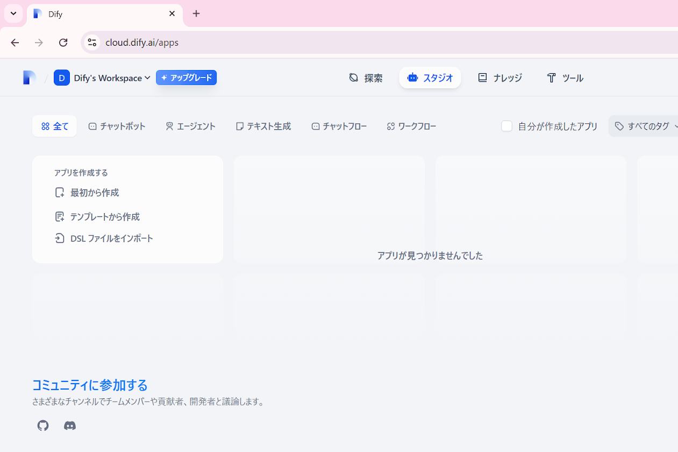Click the アップグレード button
This screenshot has width=678, height=452.
pyautogui.click(x=186, y=78)
